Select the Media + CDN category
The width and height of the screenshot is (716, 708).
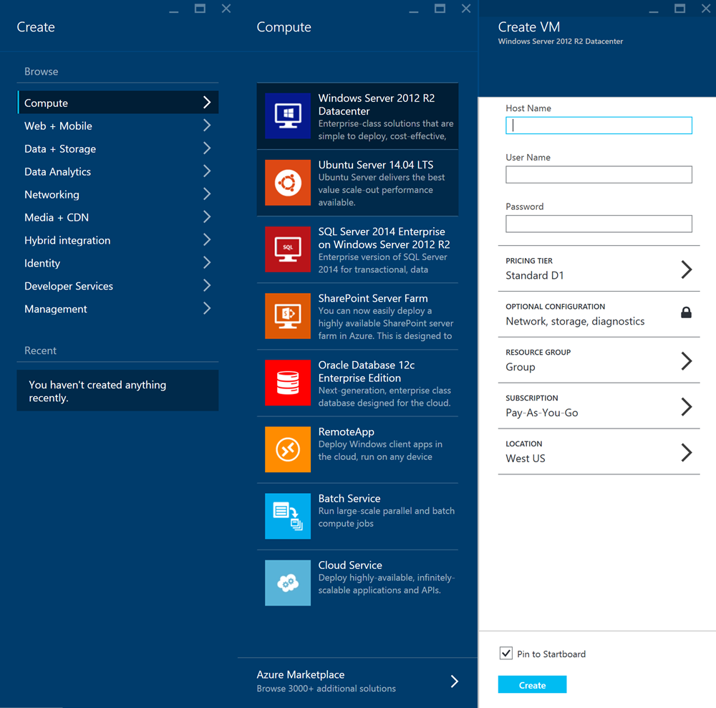pyautogui.click(x=118, y=217)
